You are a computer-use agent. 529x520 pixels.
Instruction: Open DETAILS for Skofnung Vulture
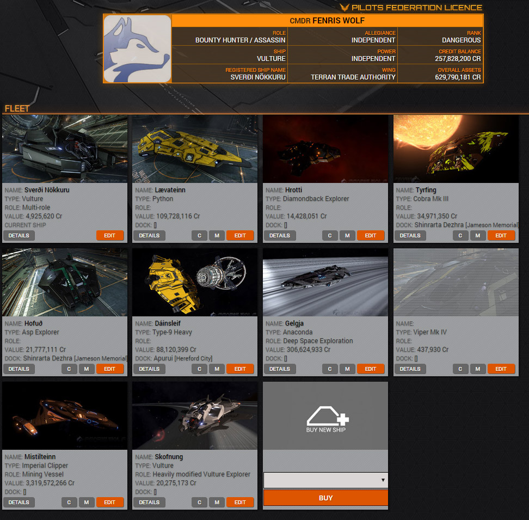149,502
